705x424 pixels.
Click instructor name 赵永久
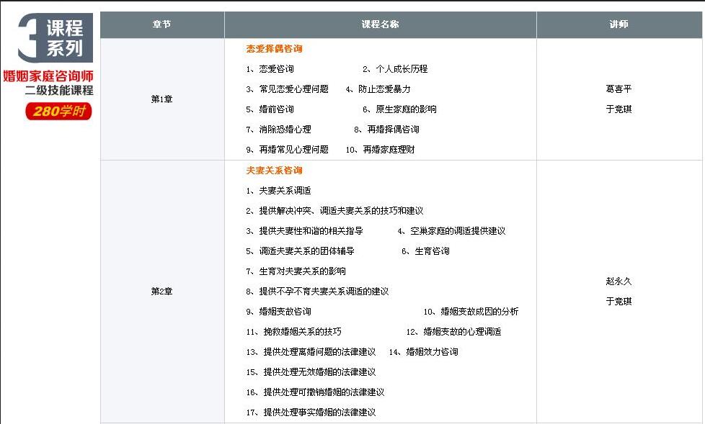click(619, 282)
